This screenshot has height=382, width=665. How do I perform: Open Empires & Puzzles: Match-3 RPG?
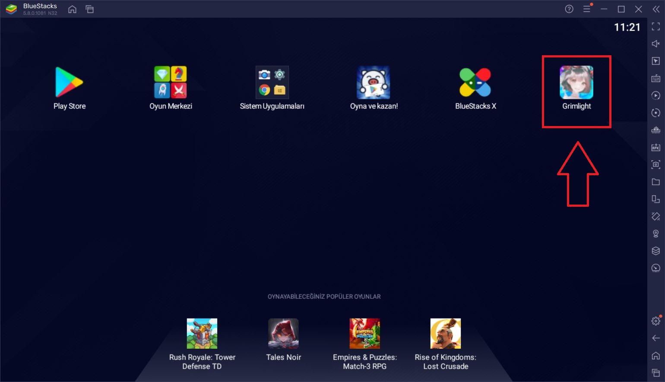[365, 334]
